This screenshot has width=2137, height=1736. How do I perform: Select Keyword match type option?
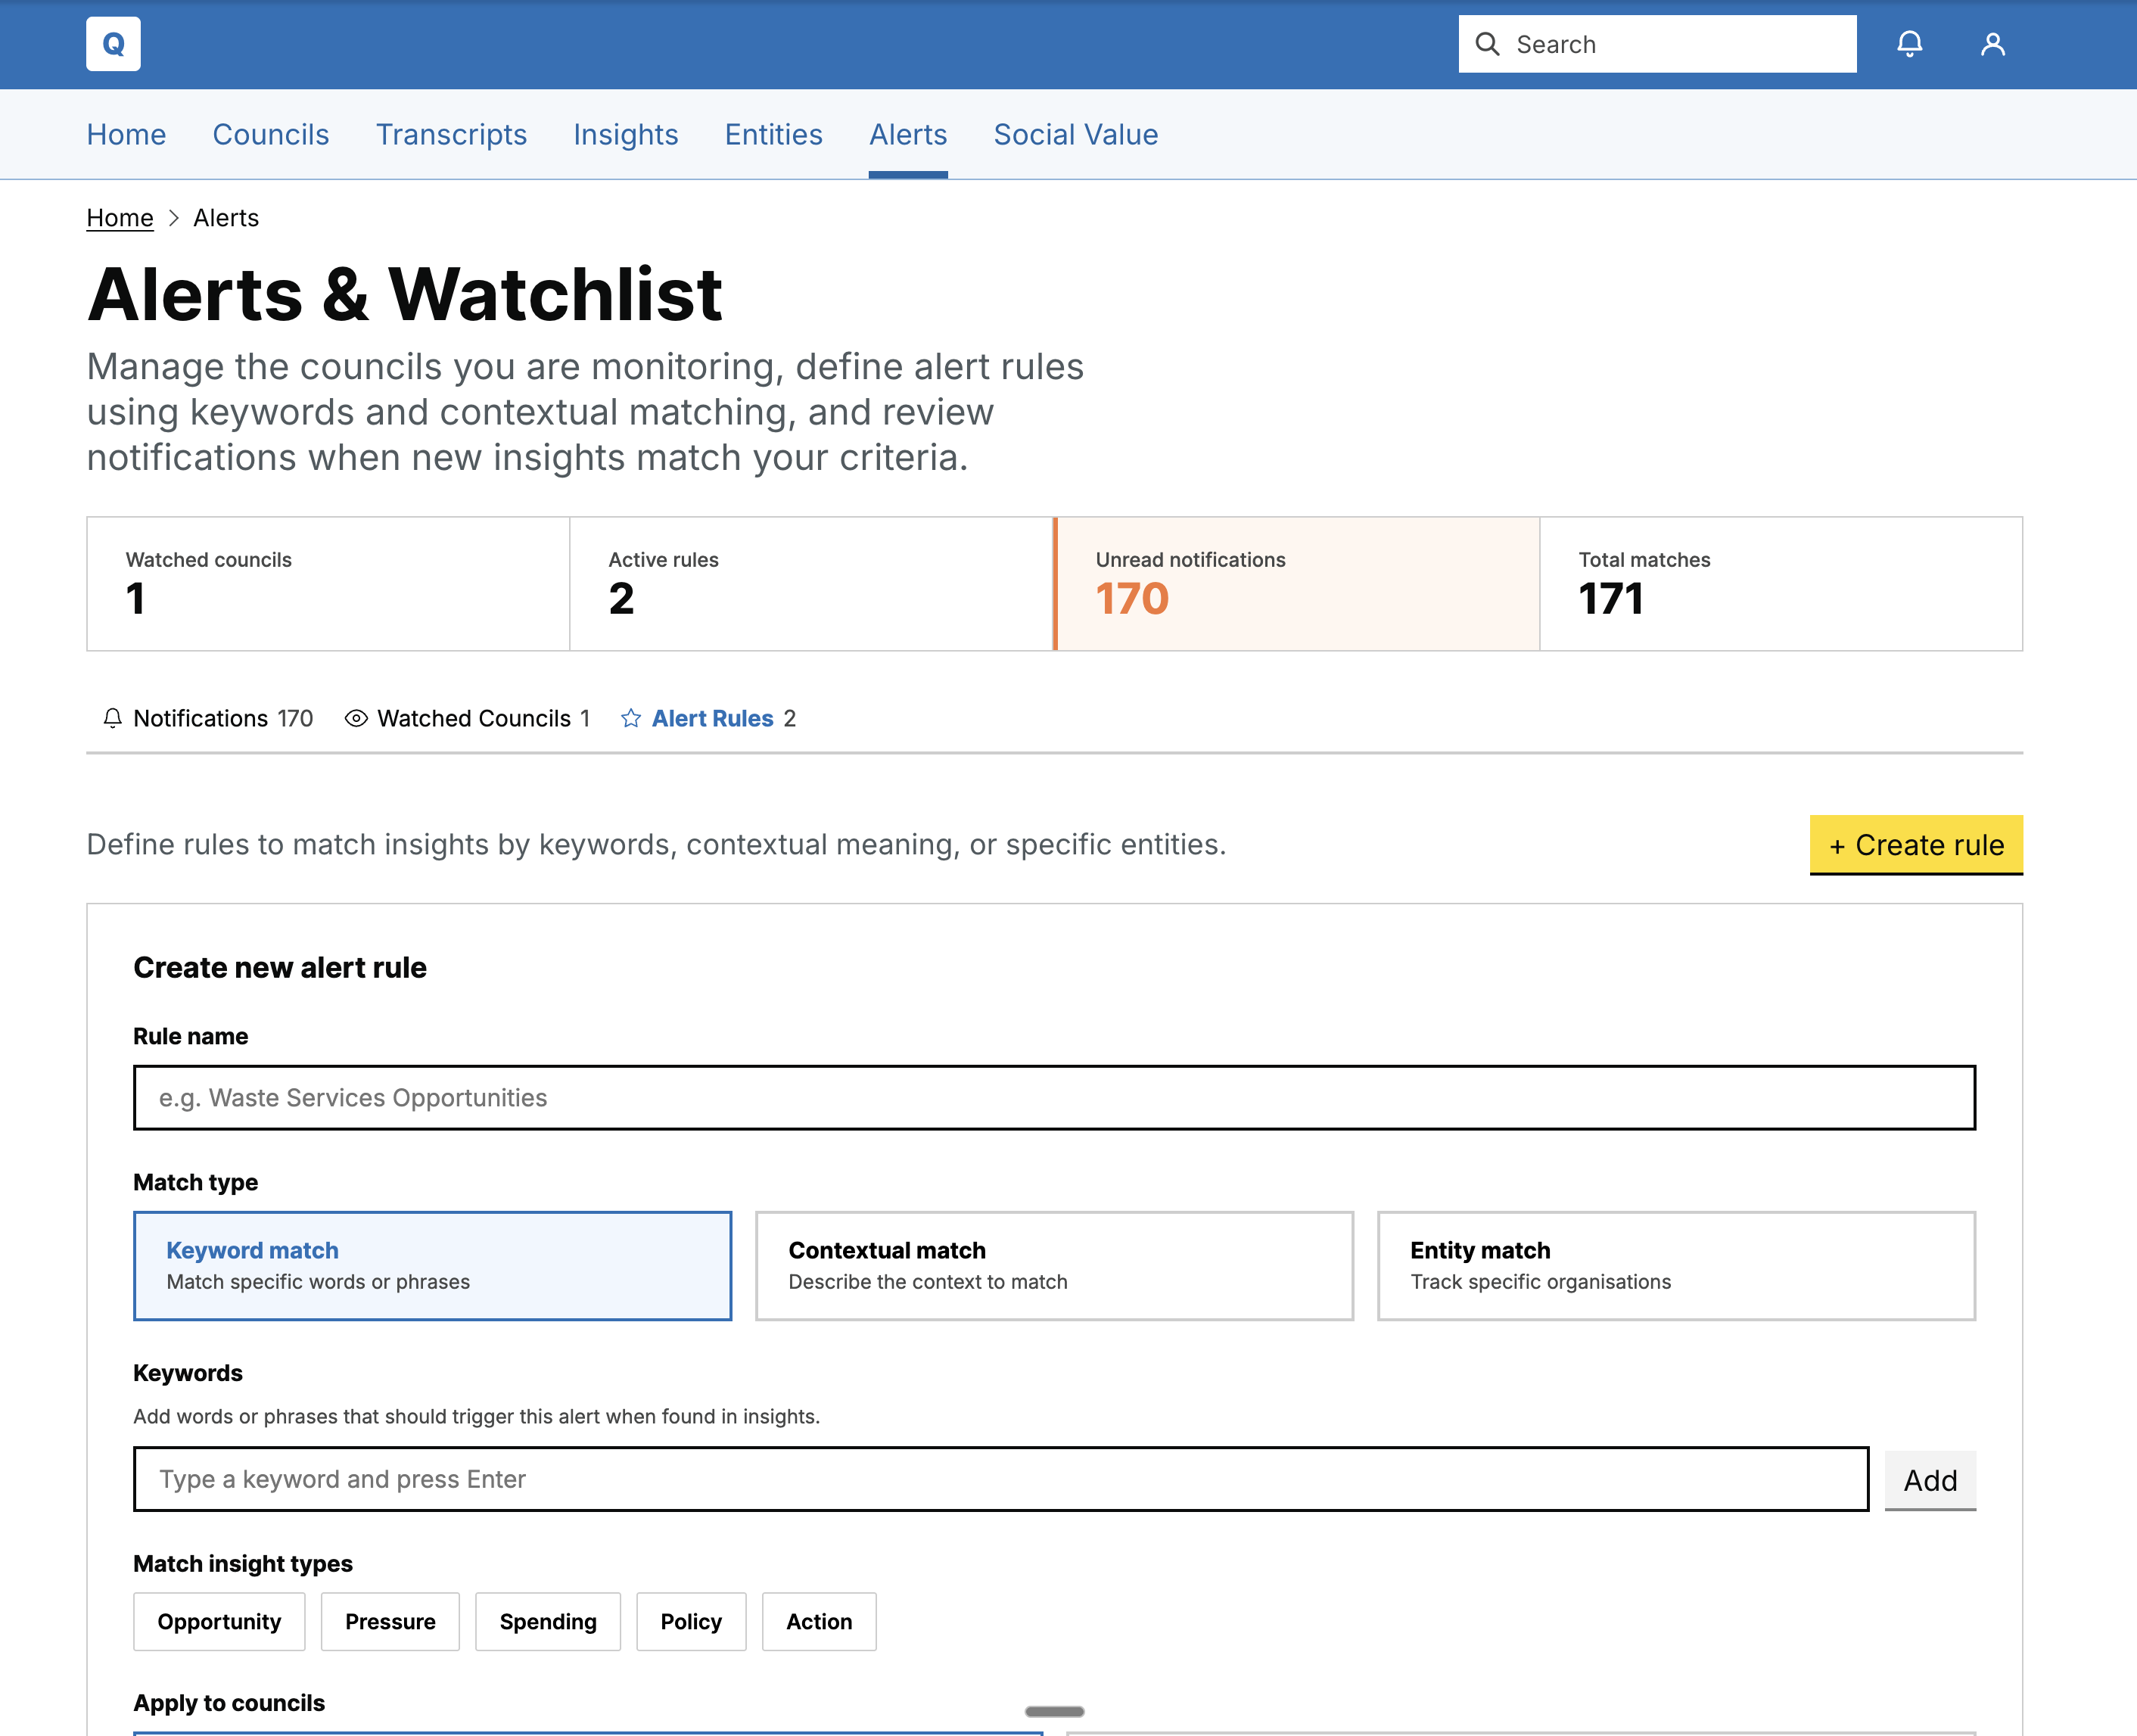coord(432,1265)
